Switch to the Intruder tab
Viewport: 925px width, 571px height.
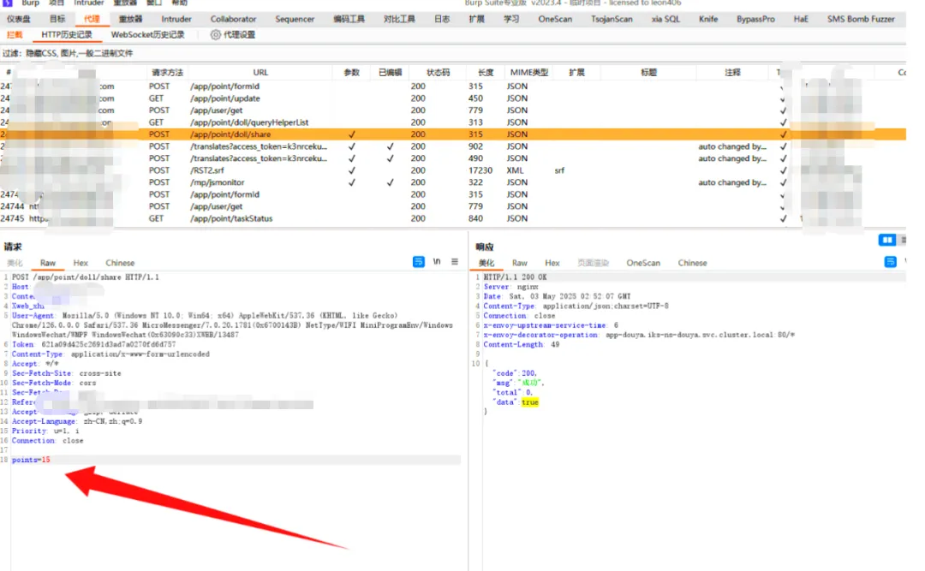click(x=176, y=19)
